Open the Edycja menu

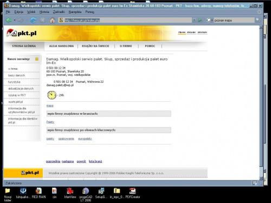19,12
